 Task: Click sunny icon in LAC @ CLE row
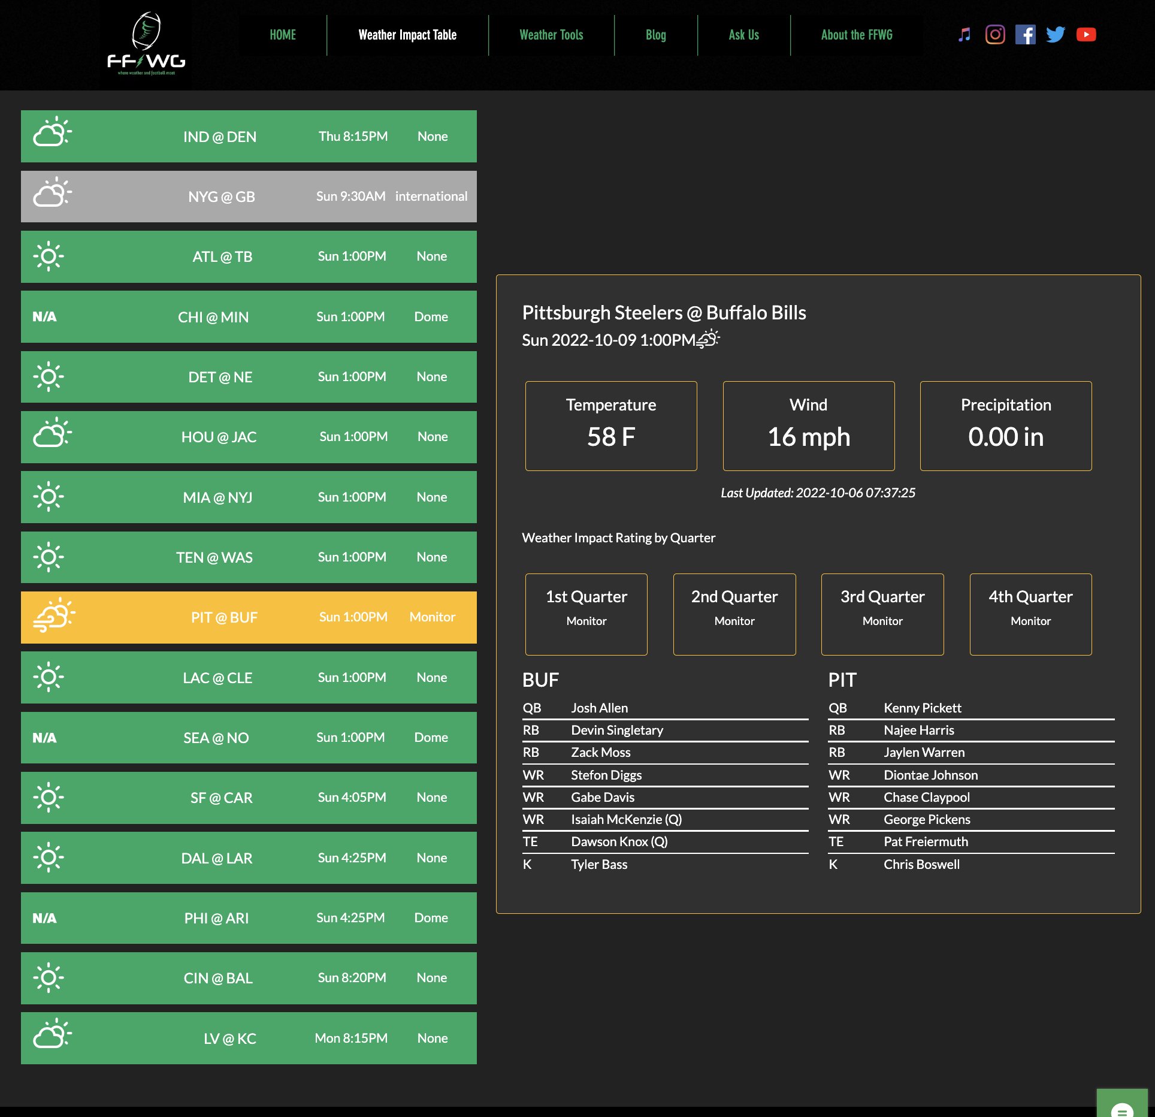(49, 677)
